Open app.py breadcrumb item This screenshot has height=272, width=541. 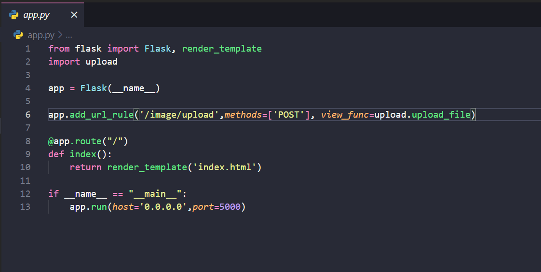coord(41,35)
